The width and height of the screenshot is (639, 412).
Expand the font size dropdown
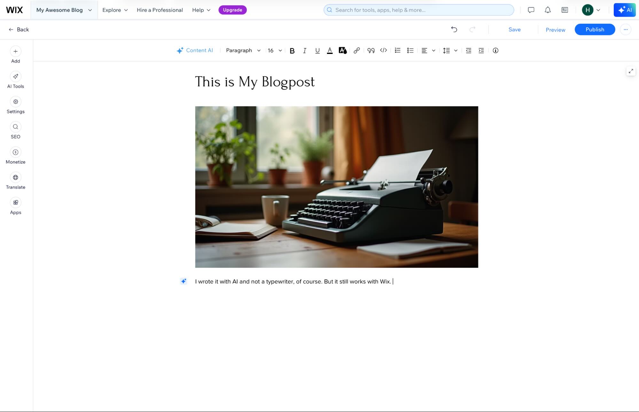(x=274, y=50)
